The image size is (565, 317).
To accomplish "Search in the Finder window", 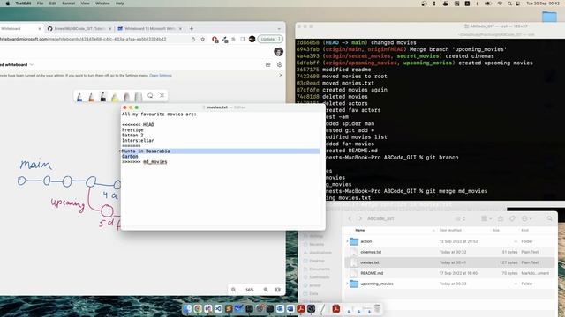I will click(549, 218).
